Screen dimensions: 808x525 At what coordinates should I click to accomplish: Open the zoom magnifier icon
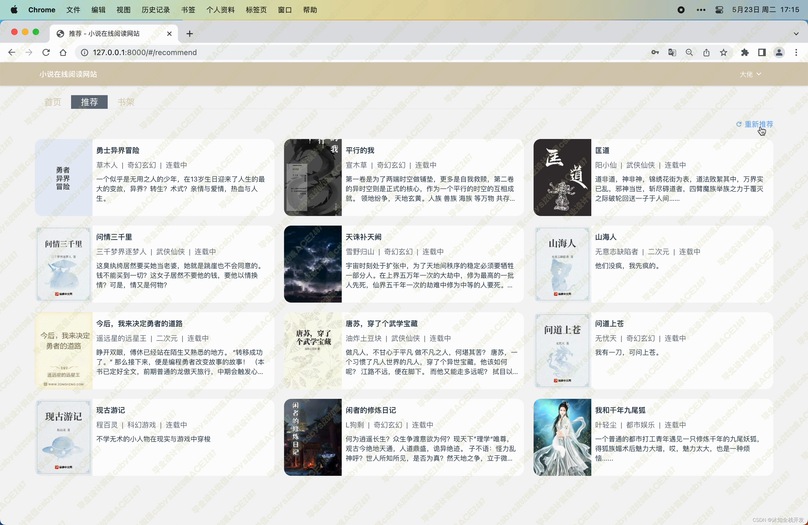tap(689, 52)
